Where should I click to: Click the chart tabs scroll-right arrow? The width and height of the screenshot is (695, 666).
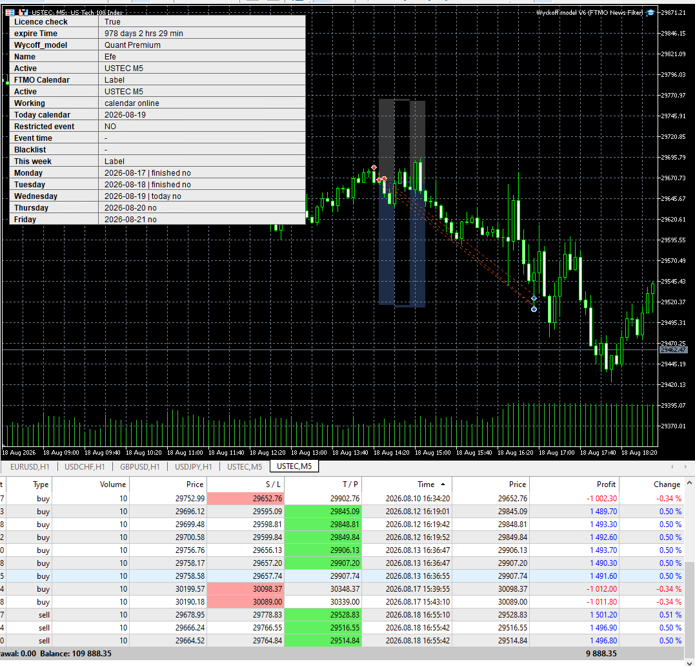[685, 467]
